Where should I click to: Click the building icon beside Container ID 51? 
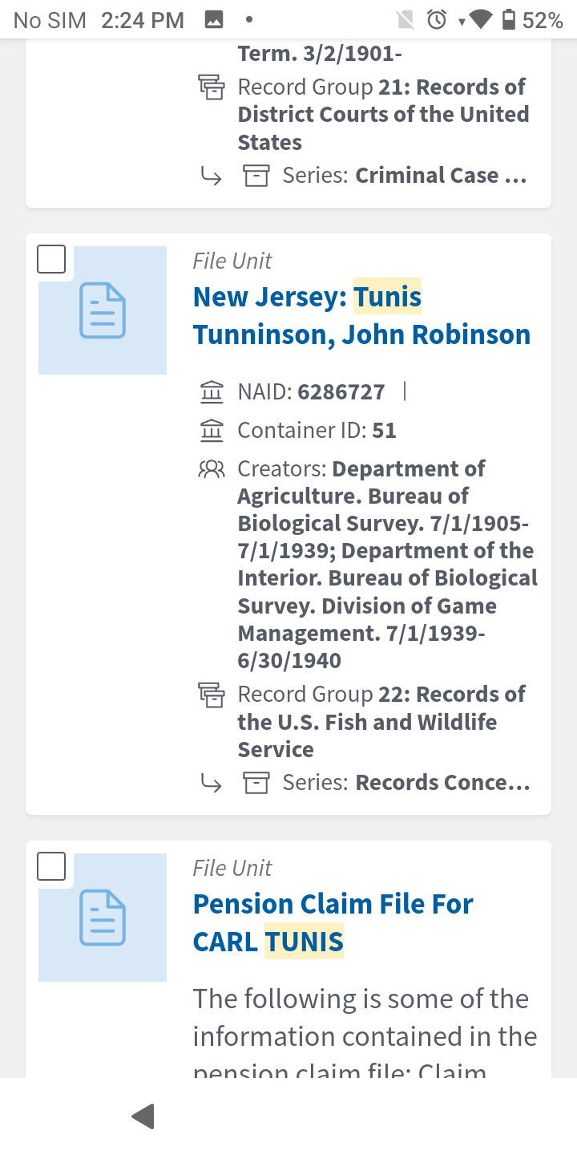pos(212,431)
